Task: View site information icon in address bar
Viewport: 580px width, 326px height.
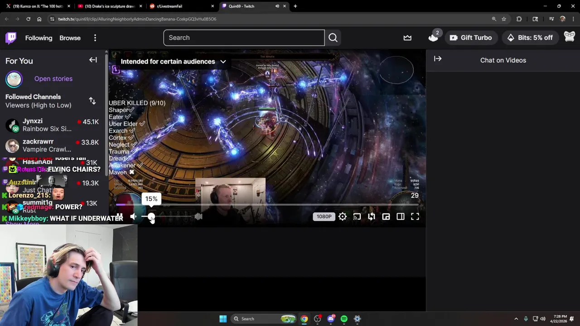Action: 52,19
